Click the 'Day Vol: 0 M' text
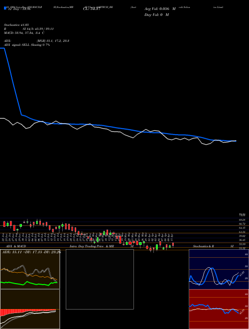This screenshot has height=329, width=249. pyautogui.click(x=156, y=15)
